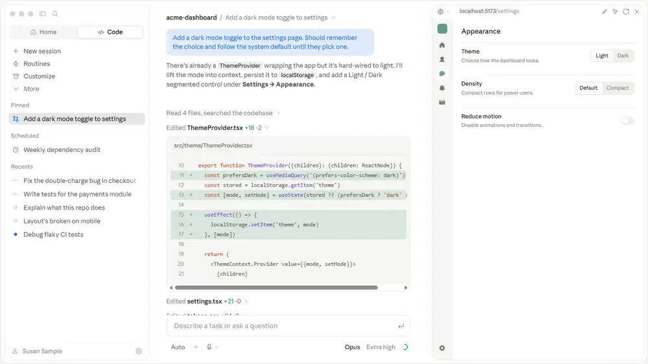Select the Dark theme option
The image size is (648, 364).
(623, 56)
